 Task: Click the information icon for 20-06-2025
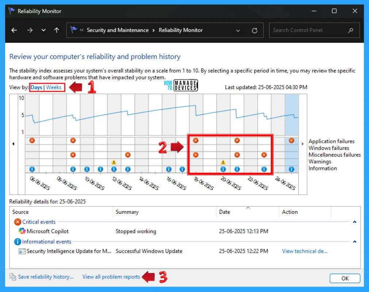(223, 169)
